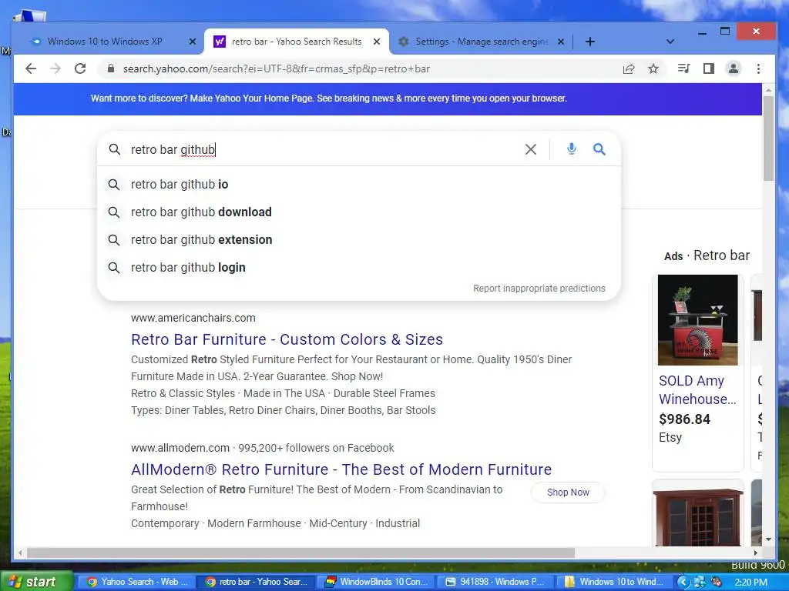
Task: Click the $986.84 price text
Action: click(x=684, y=419)
